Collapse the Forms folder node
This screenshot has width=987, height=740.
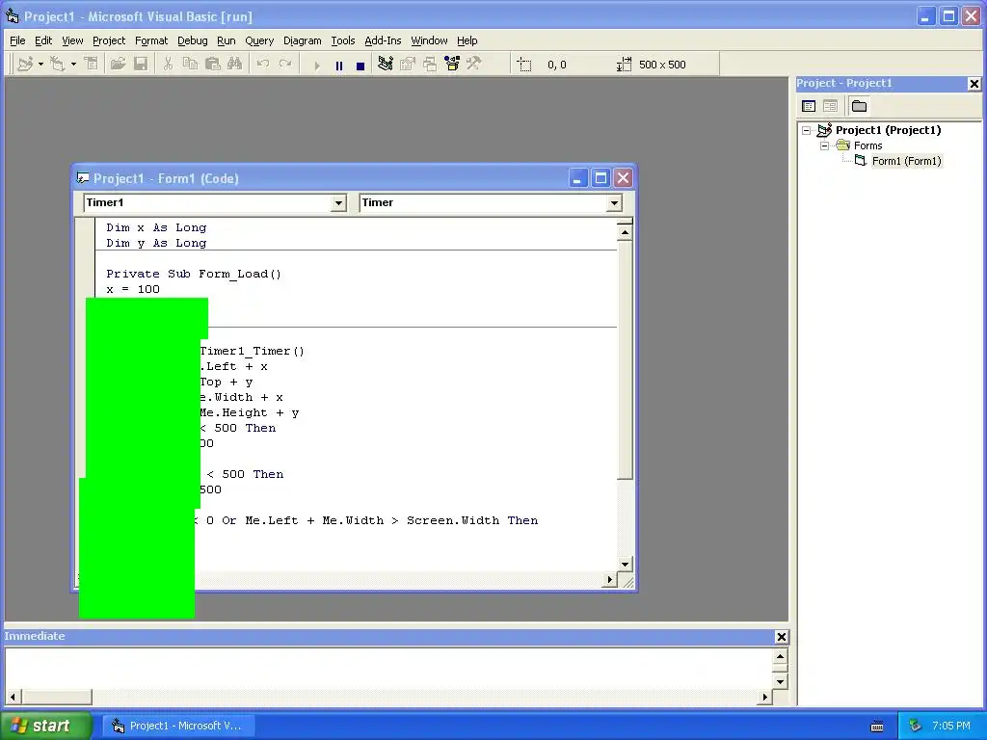click(x=825, y=146)
